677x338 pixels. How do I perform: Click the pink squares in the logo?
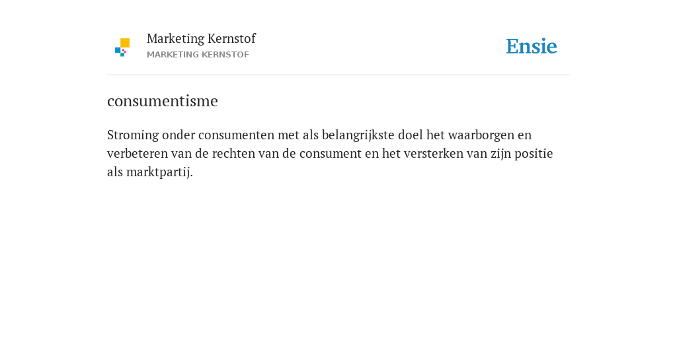[x=124, y=51]
